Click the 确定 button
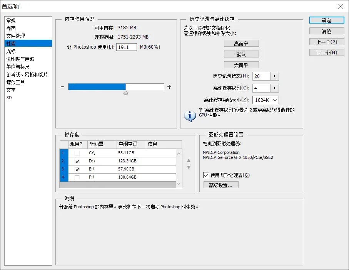Image resolution: width=349 pixels, height=270 pixels. click(326, 20)
